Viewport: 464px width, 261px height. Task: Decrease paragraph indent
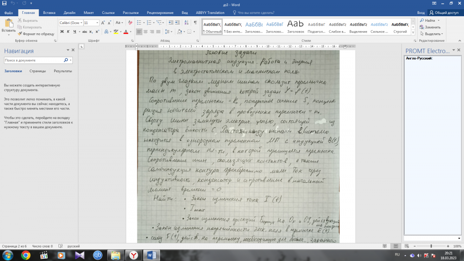pos(171,23)
